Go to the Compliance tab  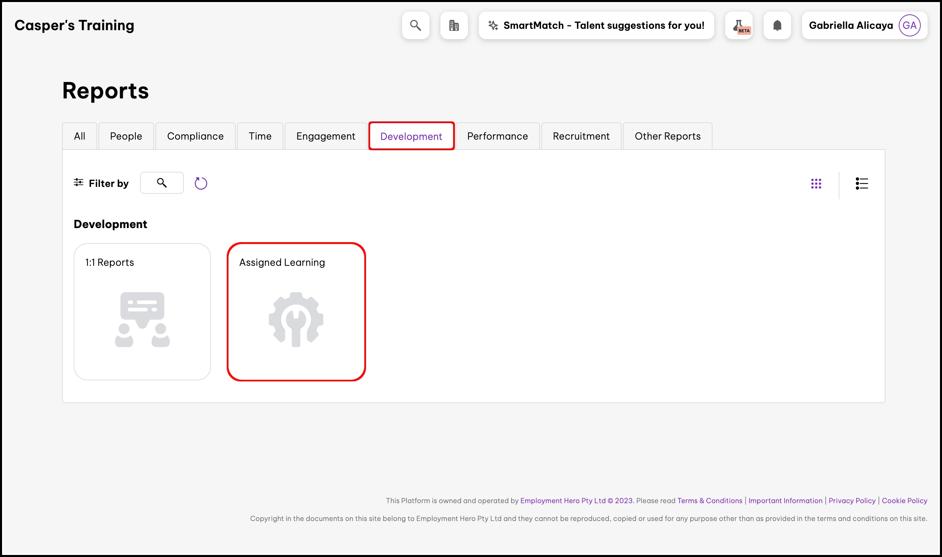(x=195, y=136)
